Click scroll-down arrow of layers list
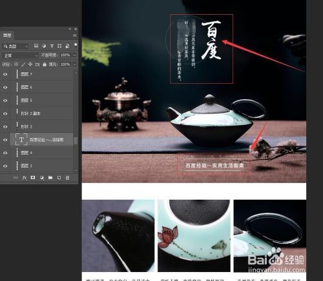323x281 pixels. (76, 170)
